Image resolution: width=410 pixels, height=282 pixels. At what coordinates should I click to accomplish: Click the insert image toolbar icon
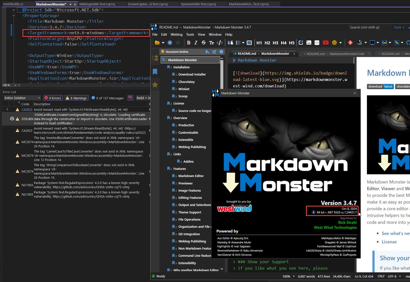[309, 43]
